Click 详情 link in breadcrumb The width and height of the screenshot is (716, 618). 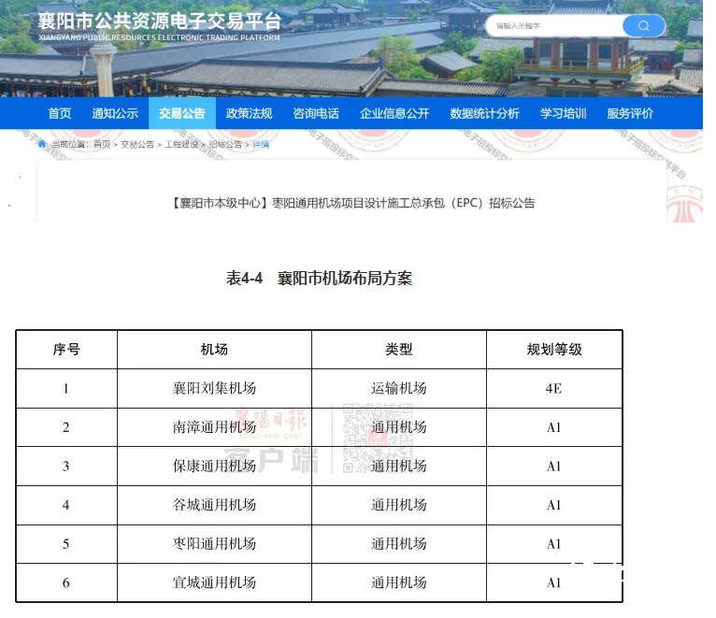tap(261, 144)
